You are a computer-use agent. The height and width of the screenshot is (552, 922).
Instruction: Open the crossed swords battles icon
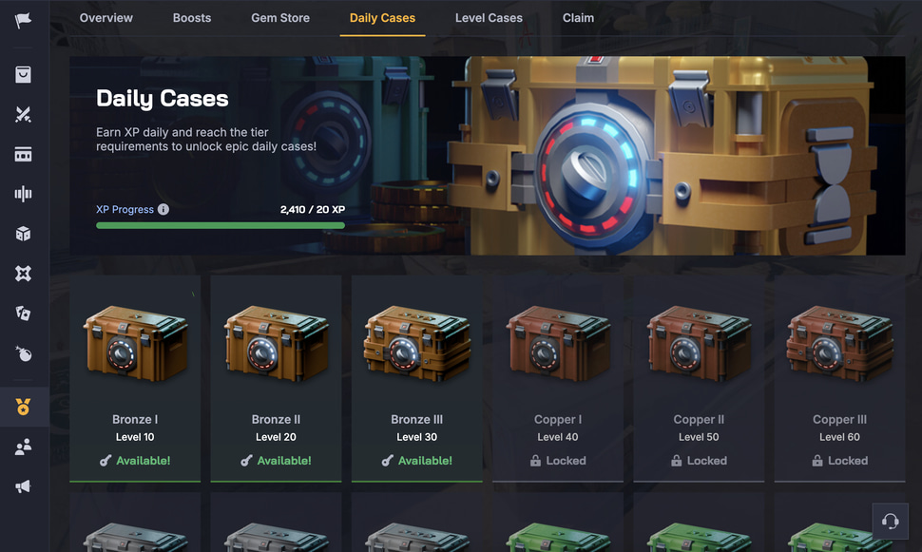(23, 114)
